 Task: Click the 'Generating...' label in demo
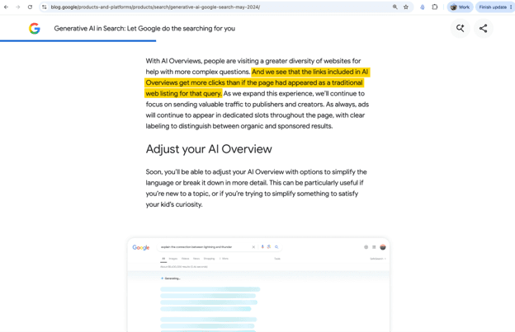click(x=171, y=278)
